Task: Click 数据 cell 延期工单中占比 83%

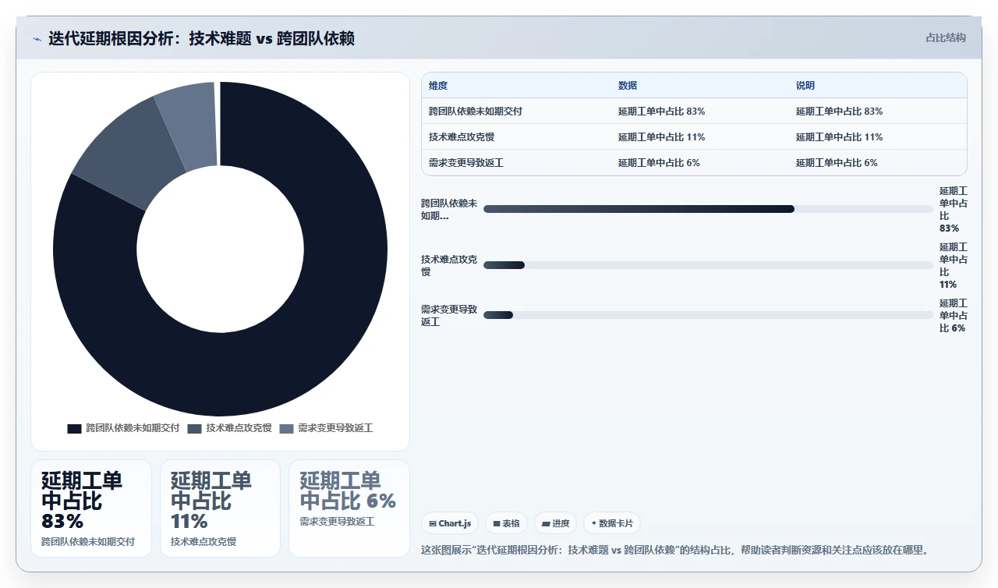Action: [661, 112]
